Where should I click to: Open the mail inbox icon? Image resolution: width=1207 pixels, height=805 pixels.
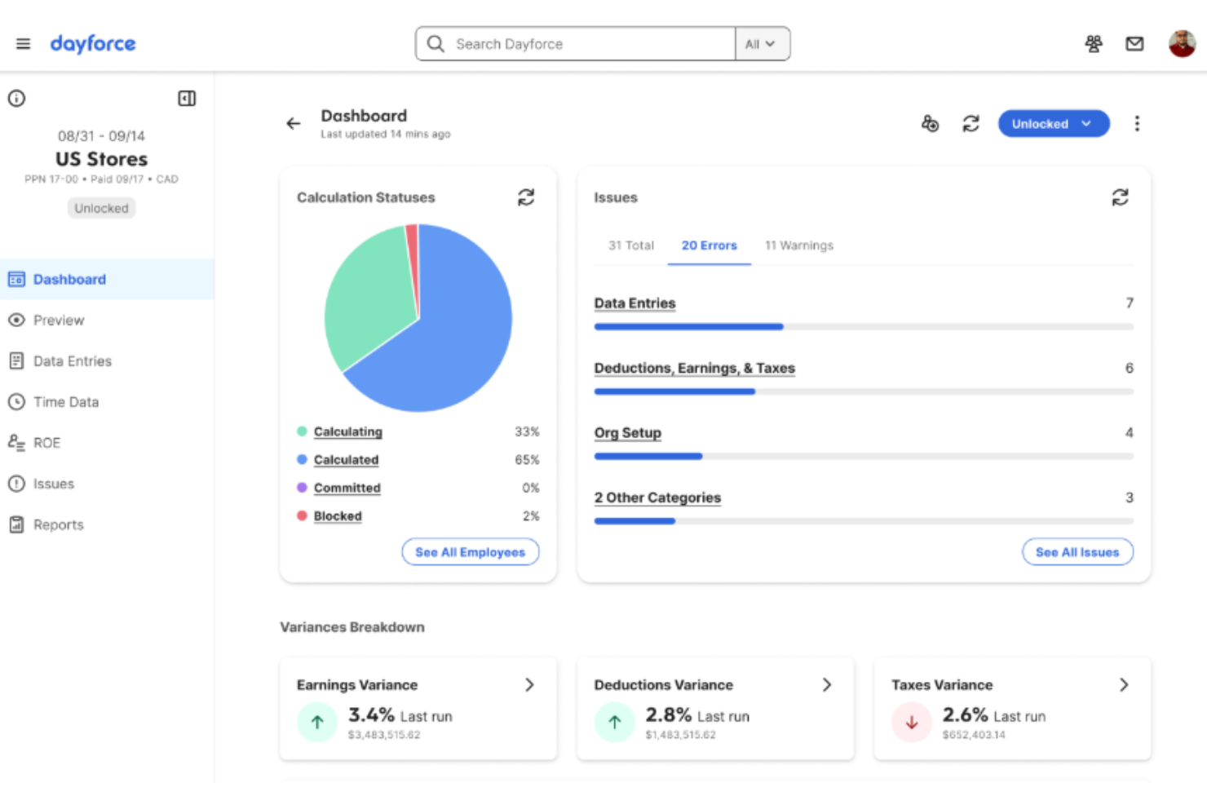(x=1134, y=44)
